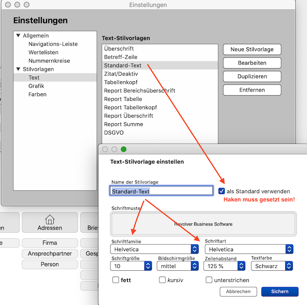Enable the fett bold checkbox
The width and height of the screenshot is (307, 305).
[116, 280]
